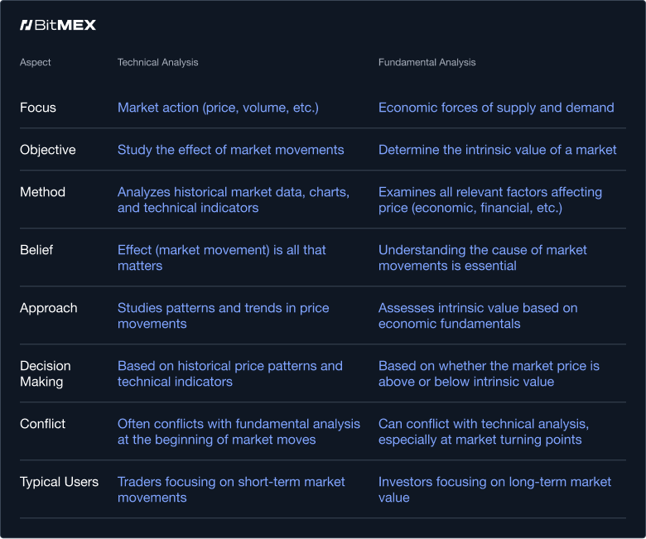
Task: Click "Determine the intrinsic value of a market"
Action: coord(497,150)
